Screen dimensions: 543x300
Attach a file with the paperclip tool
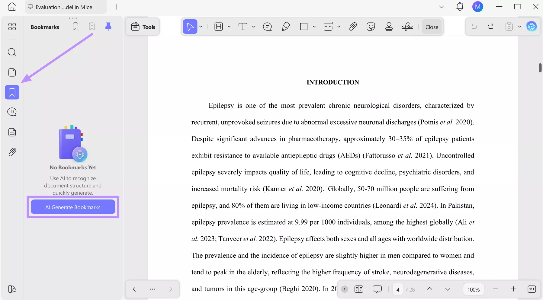point(353,27)
